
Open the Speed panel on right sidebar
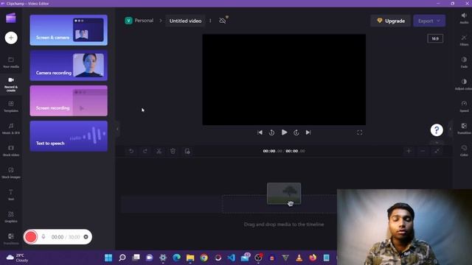464,106
